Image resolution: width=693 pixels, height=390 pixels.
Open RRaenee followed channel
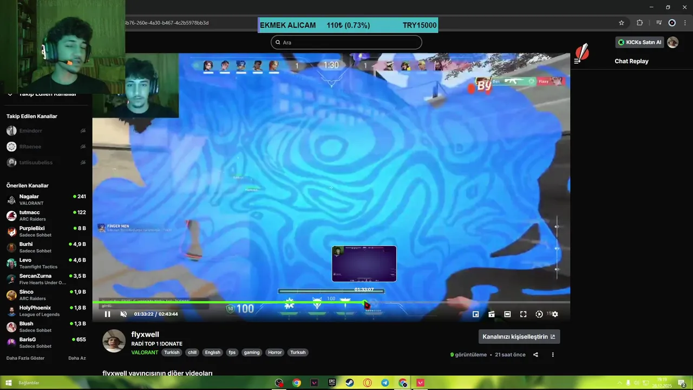[46, 146]
